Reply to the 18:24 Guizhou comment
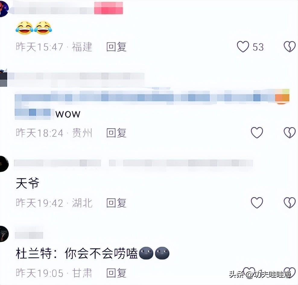 pos(116,133)
